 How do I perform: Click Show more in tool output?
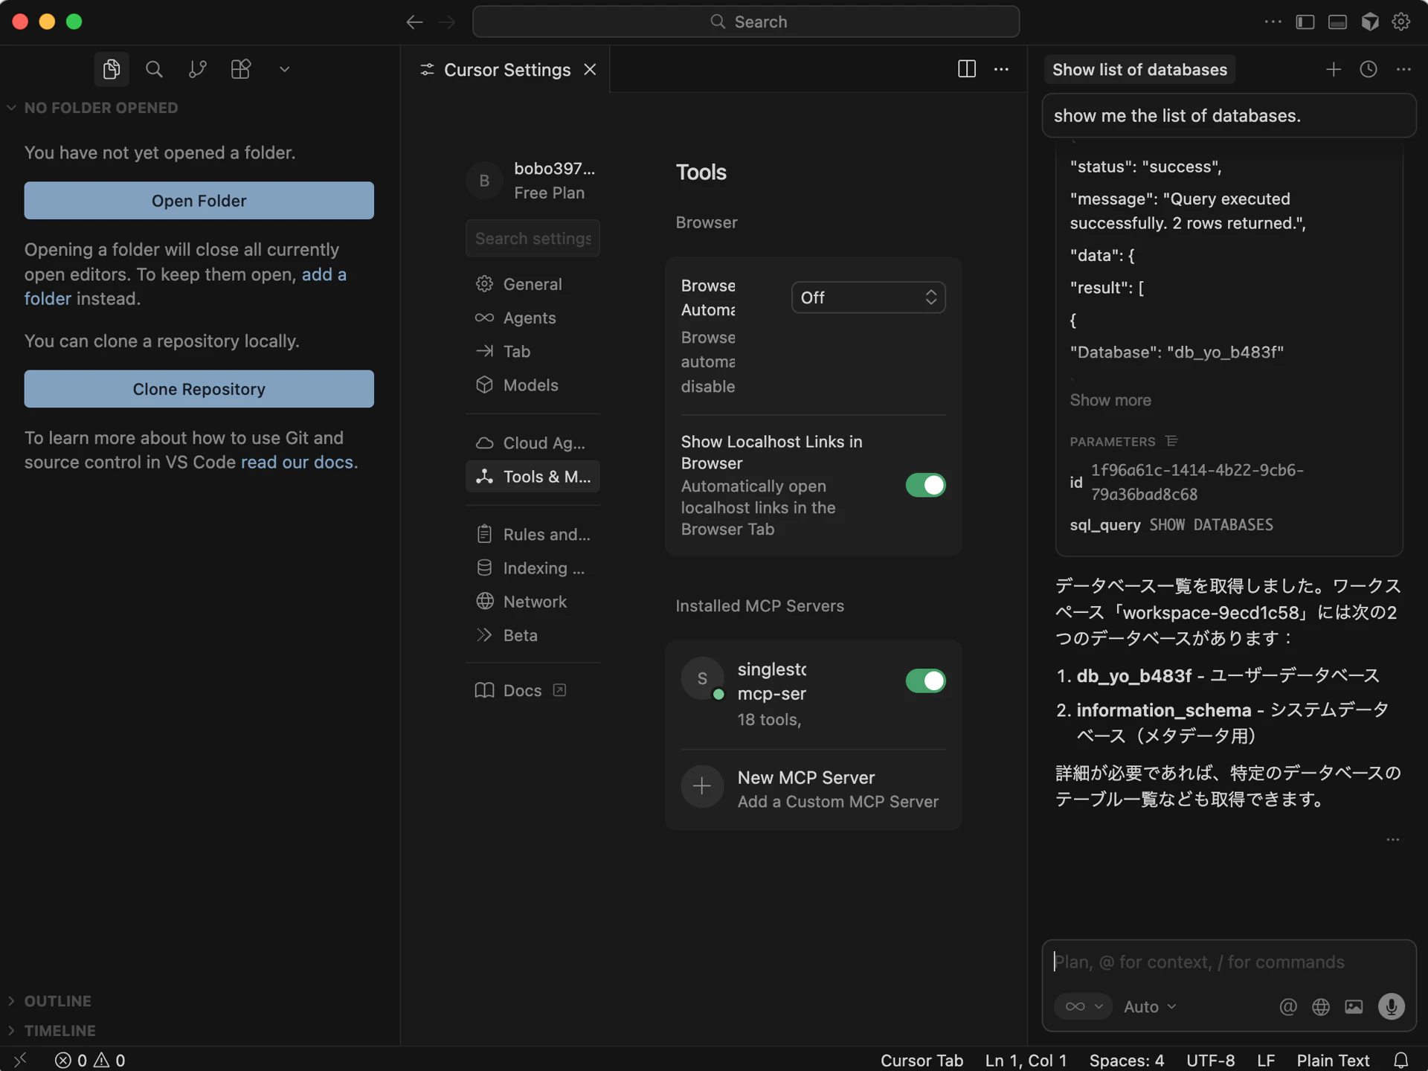(x=1110, y=400)
